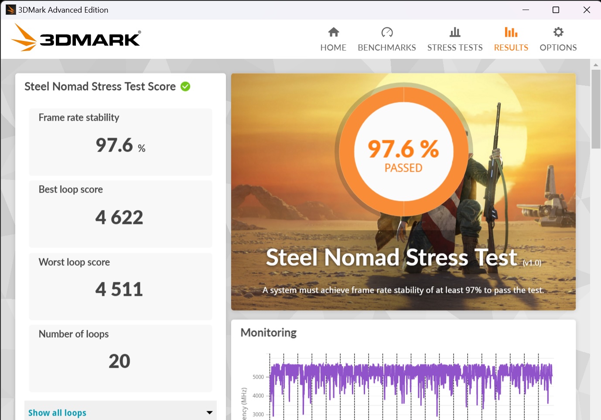Click the Steel Nomad Stress Test Score heading
This screenshot has height=420, width=601.
(x=100, y=86)
